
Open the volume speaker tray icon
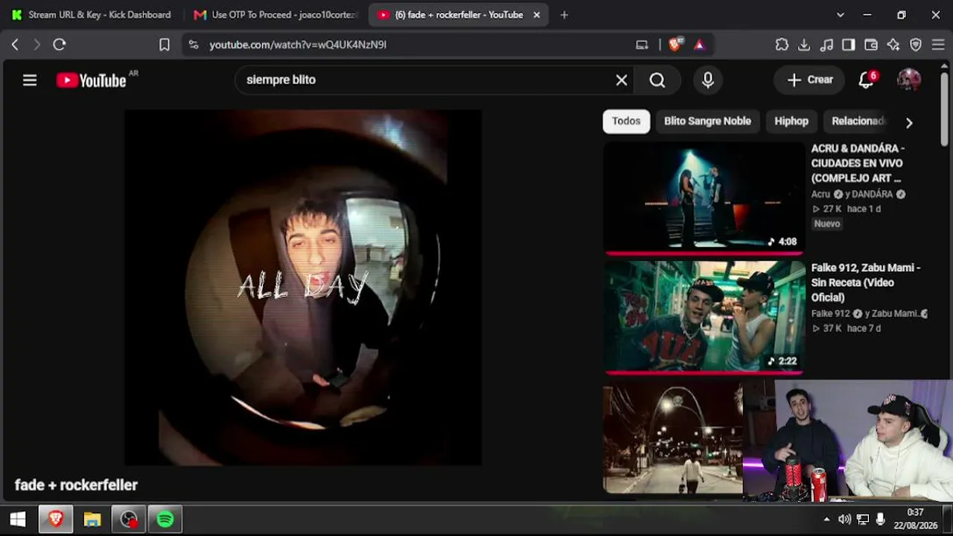click(844, 519)
